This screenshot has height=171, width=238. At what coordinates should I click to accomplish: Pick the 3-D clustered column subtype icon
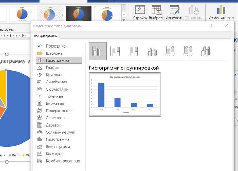[152, 51]
